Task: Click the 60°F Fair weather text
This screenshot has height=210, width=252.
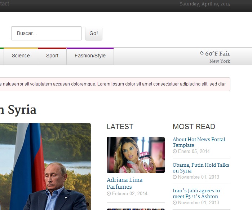Action: click(217, 53)
